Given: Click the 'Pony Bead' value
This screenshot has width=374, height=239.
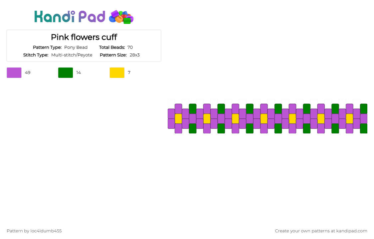Looking at the screenshot, I should (76, 47).
